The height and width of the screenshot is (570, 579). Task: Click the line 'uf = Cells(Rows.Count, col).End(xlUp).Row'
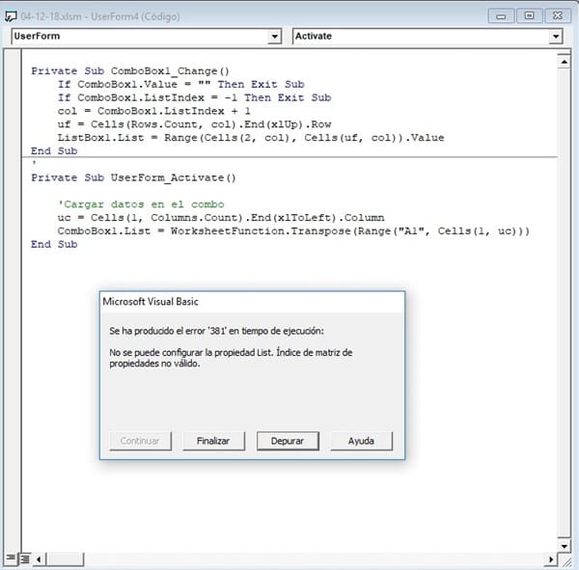coord(194,124)
